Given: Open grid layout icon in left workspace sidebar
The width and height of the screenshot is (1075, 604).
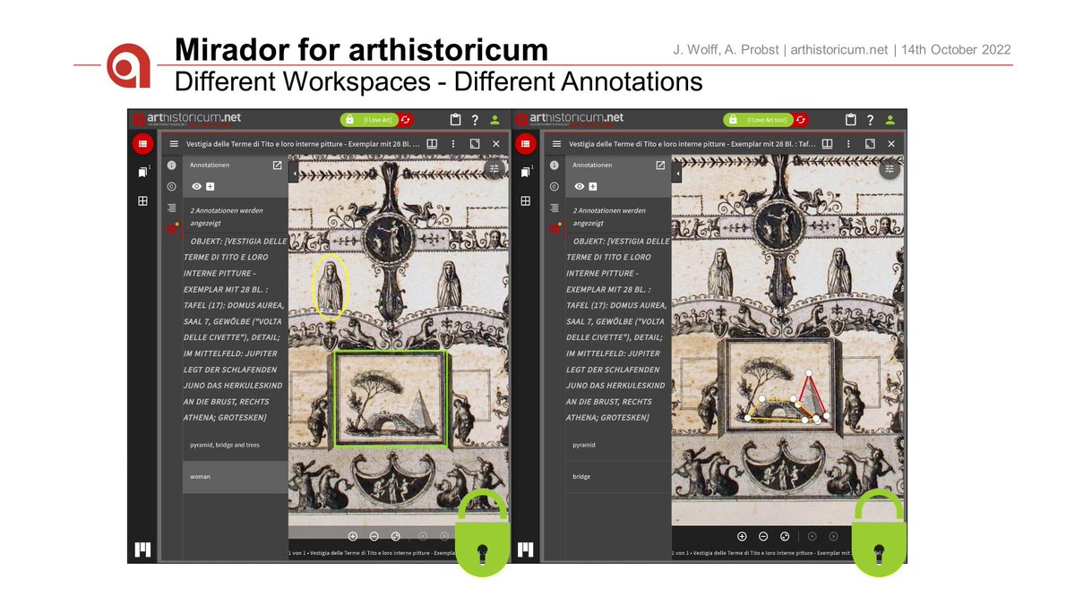Looking at the screenshot, I should (x=142, y=201).
